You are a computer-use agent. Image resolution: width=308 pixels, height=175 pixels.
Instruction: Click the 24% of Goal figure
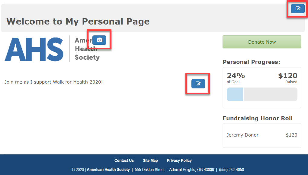click(236, 78)
